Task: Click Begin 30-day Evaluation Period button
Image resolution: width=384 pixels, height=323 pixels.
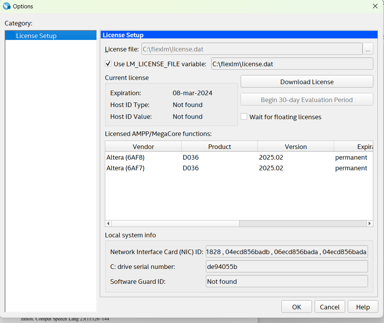Action: pyautogui.click(x=307, y=99)
